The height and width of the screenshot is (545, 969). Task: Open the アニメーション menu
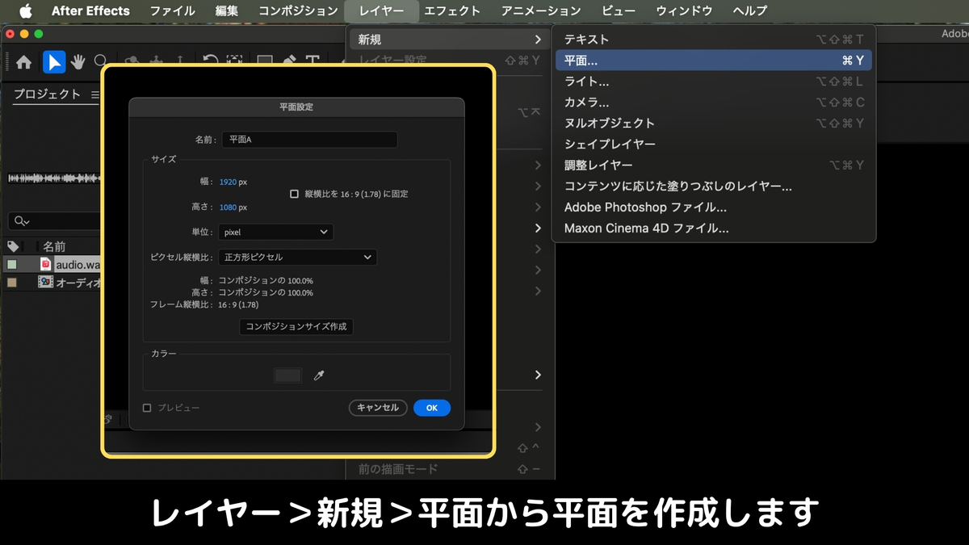540,10
